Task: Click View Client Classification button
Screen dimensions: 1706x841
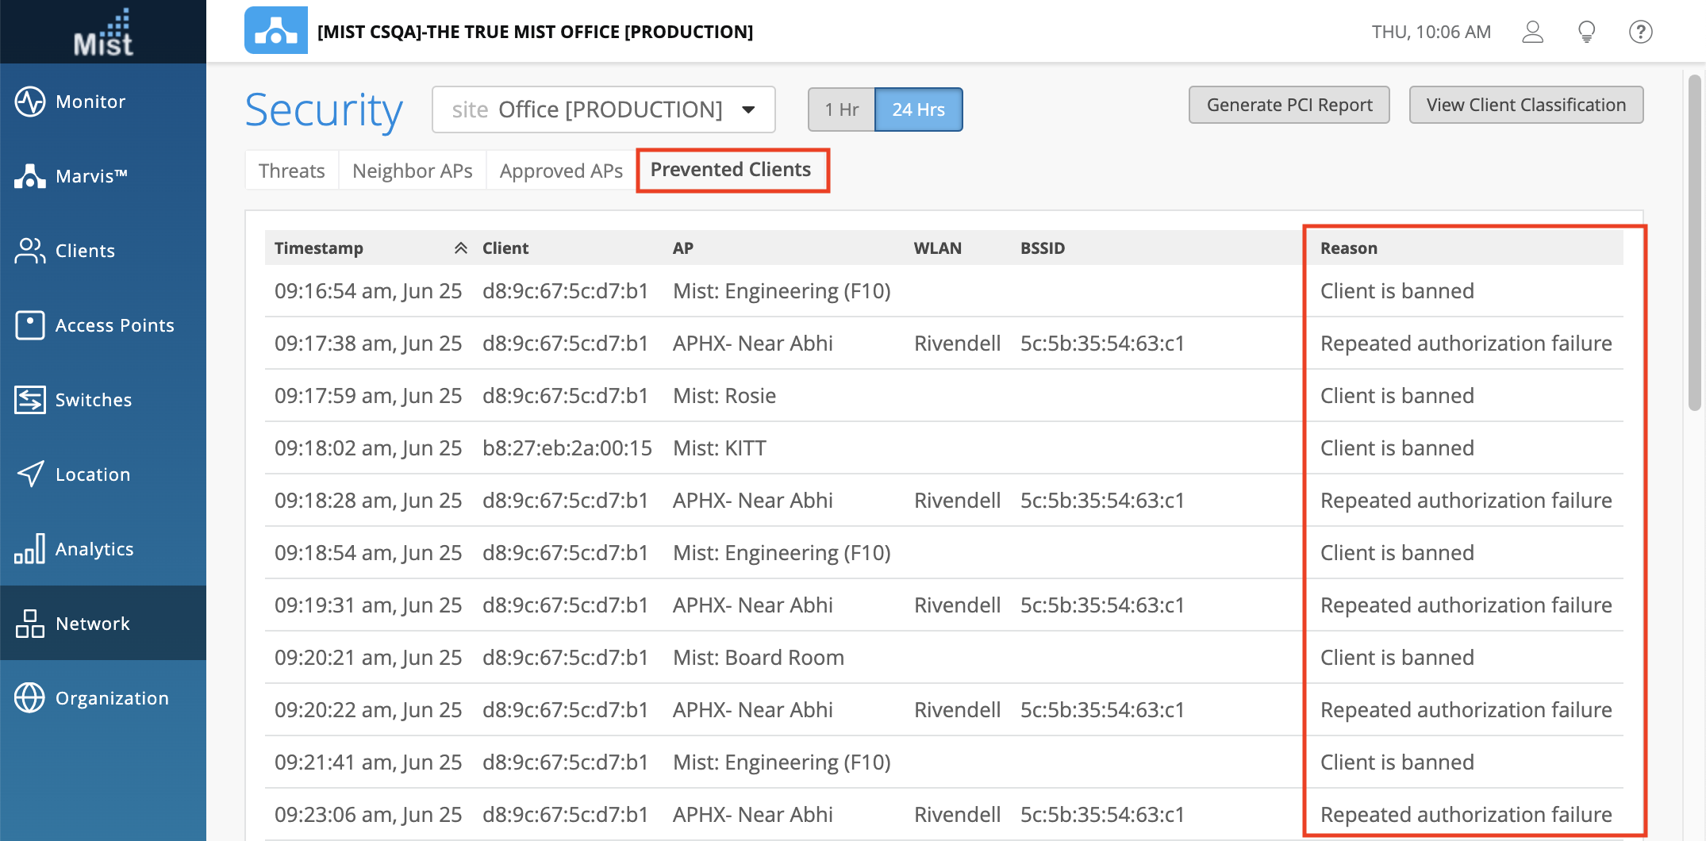Action: coord(1525,105)
